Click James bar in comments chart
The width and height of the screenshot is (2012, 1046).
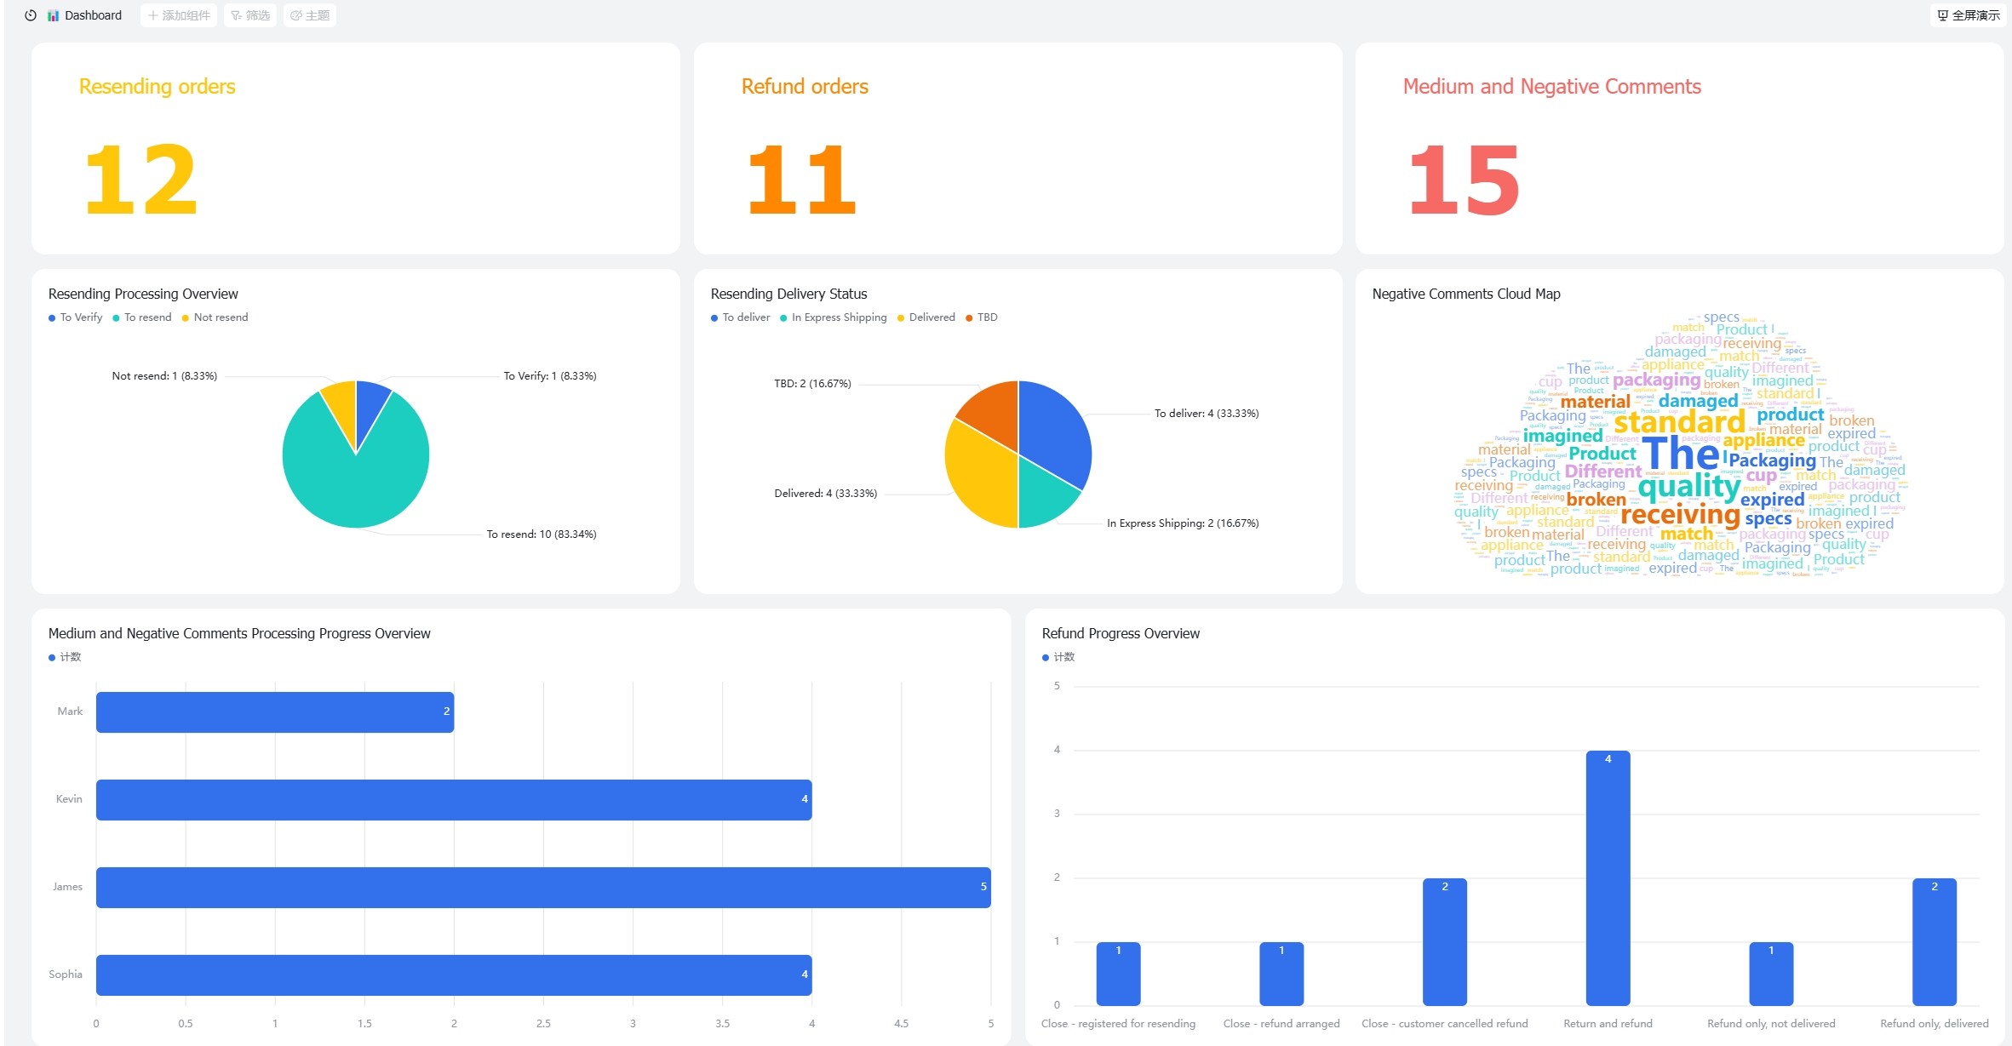tap(543, 887)
